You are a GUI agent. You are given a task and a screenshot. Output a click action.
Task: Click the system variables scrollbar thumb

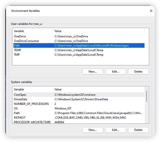(147, 96)
